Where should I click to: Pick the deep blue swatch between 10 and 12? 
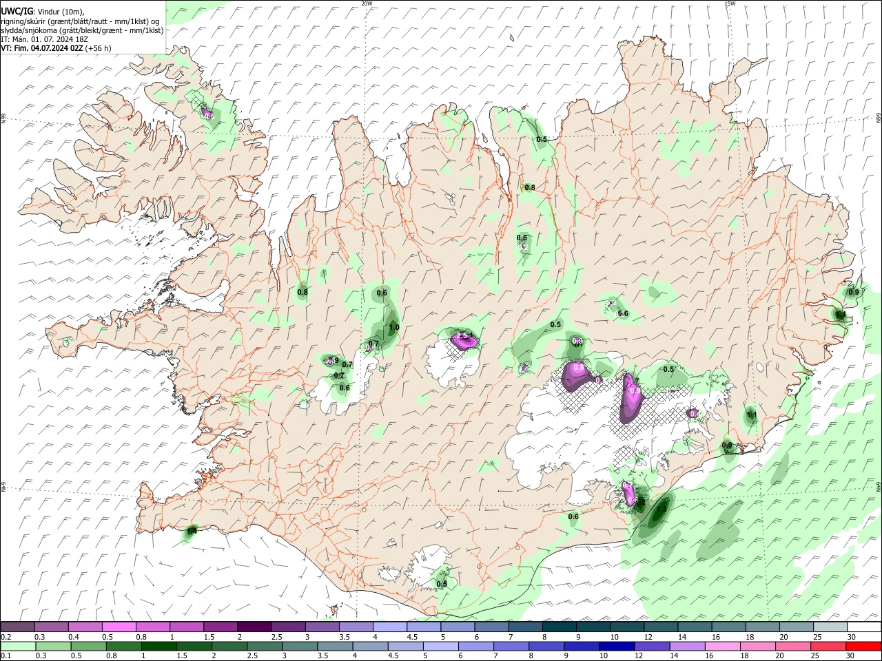[x=616, y=646]
